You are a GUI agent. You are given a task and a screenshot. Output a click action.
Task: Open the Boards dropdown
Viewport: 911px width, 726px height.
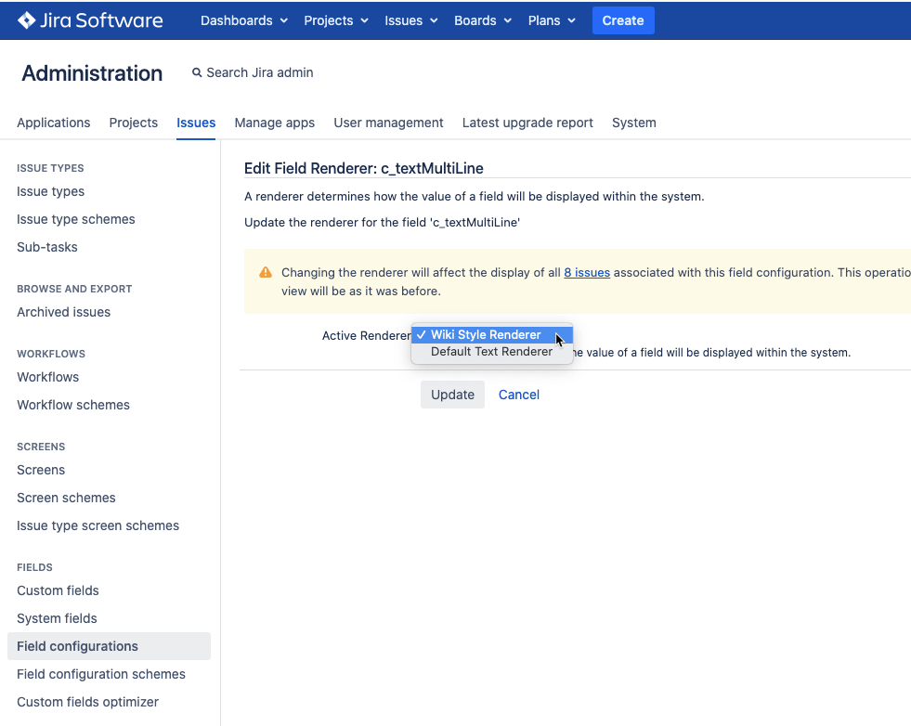tap(482, 20)
